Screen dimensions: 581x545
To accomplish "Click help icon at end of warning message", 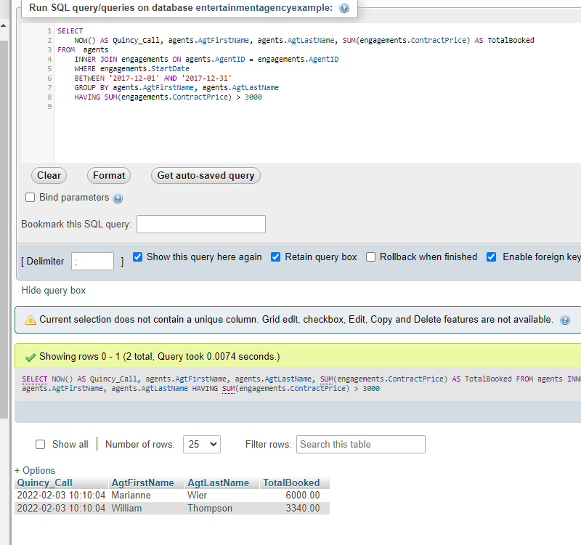I will (565, 320).
